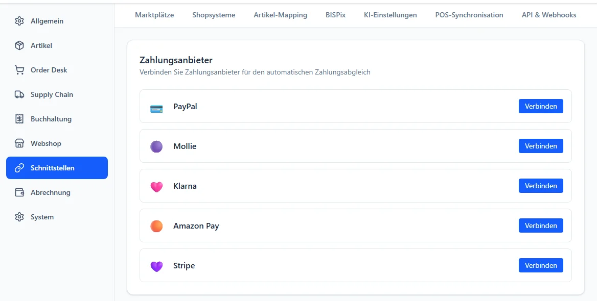Navigate to Webshop in sidebar
Viewport: 597px width, 301px height.
(57, 143)
